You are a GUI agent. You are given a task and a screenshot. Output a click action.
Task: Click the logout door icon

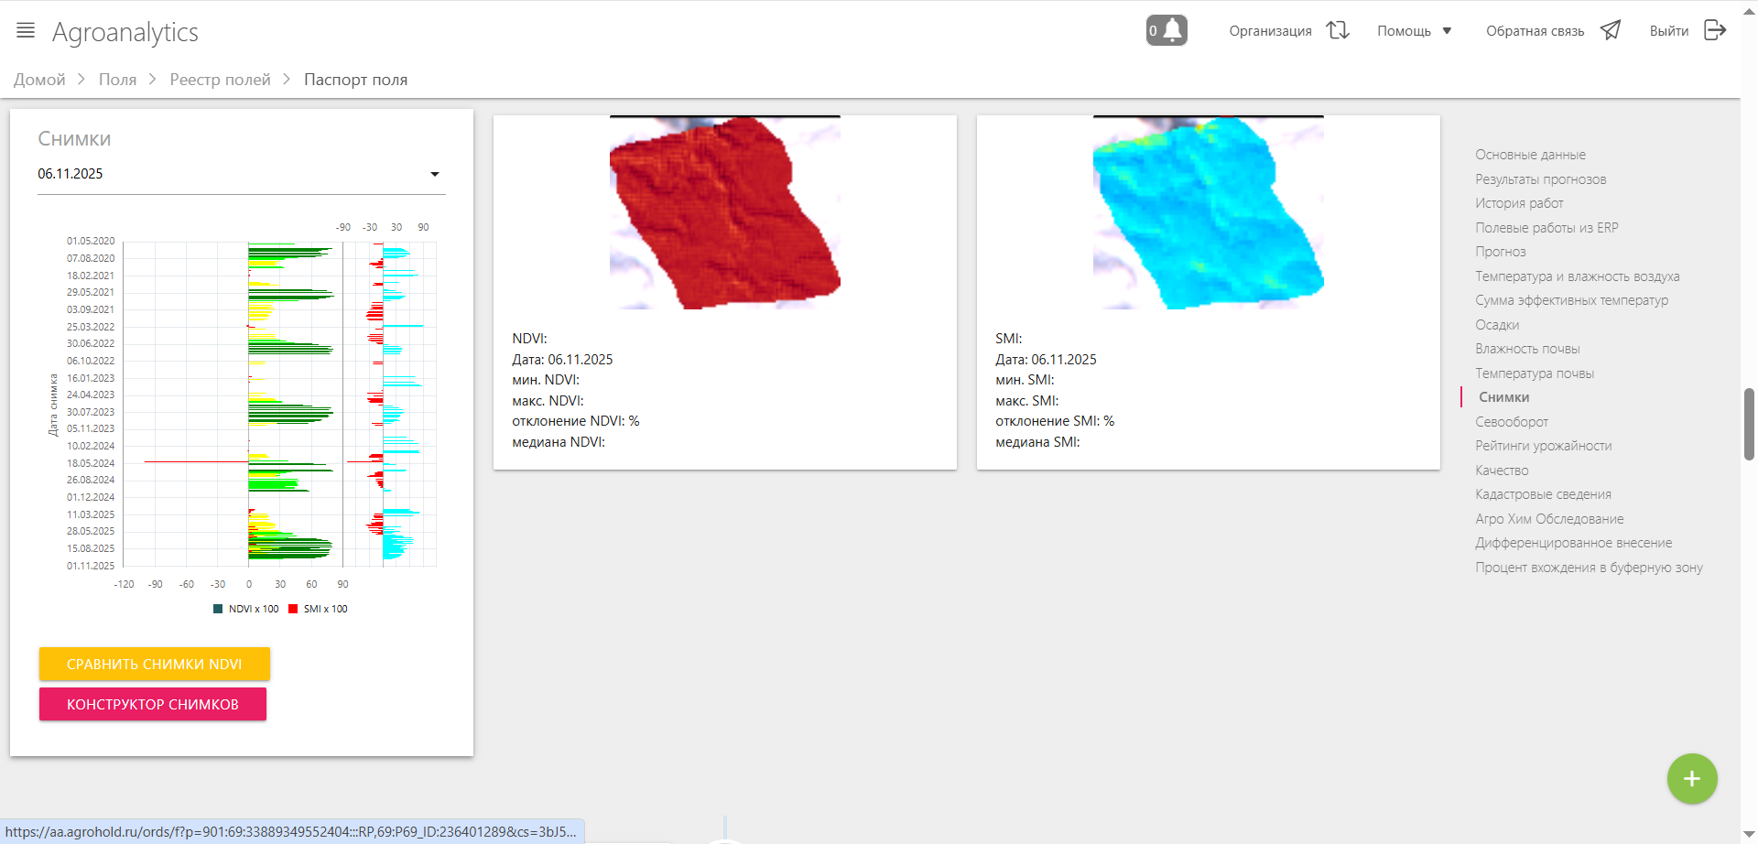pos(1714,30)
